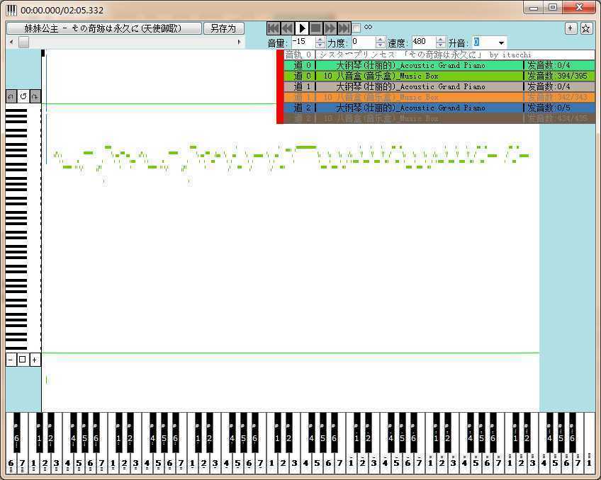Image resolution: width=601 pixels, height=480 pixels.
Task: Stop playback with the square stop button
Action: [x=316, y=28]
